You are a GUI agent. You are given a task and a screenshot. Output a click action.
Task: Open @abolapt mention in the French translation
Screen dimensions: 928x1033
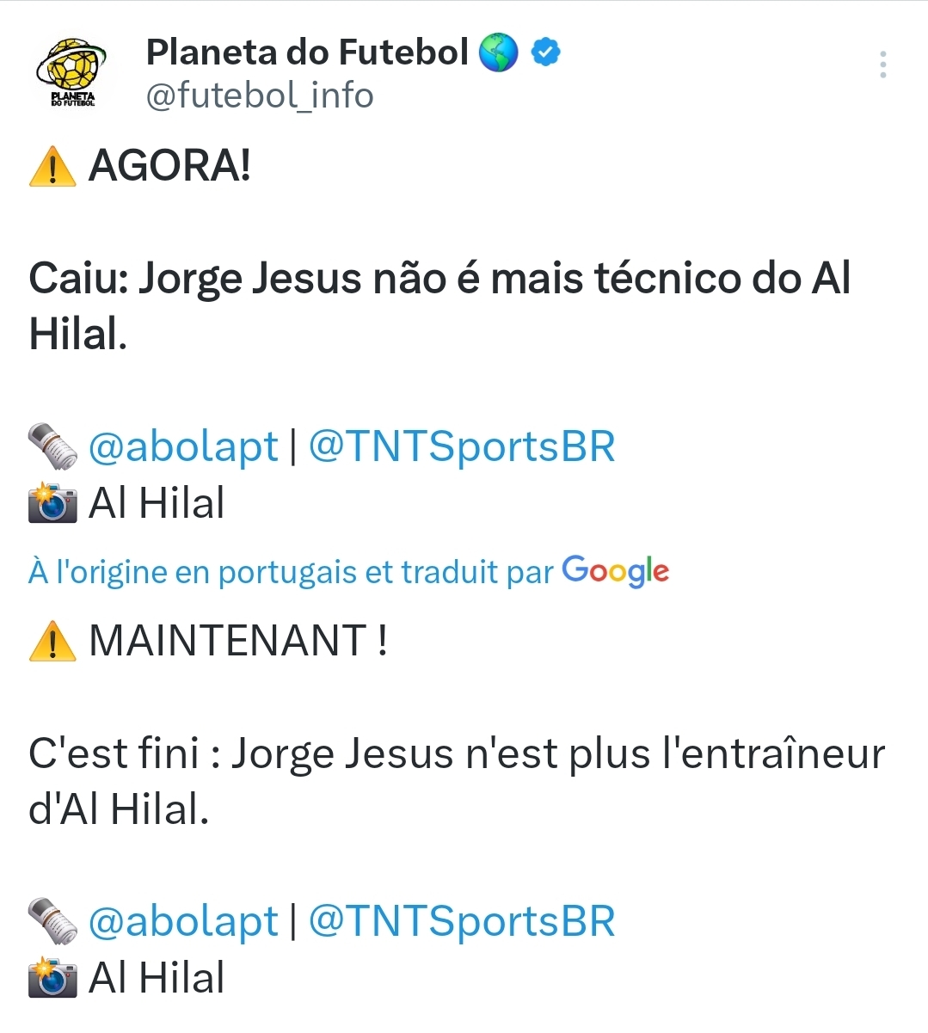[183, 921]
